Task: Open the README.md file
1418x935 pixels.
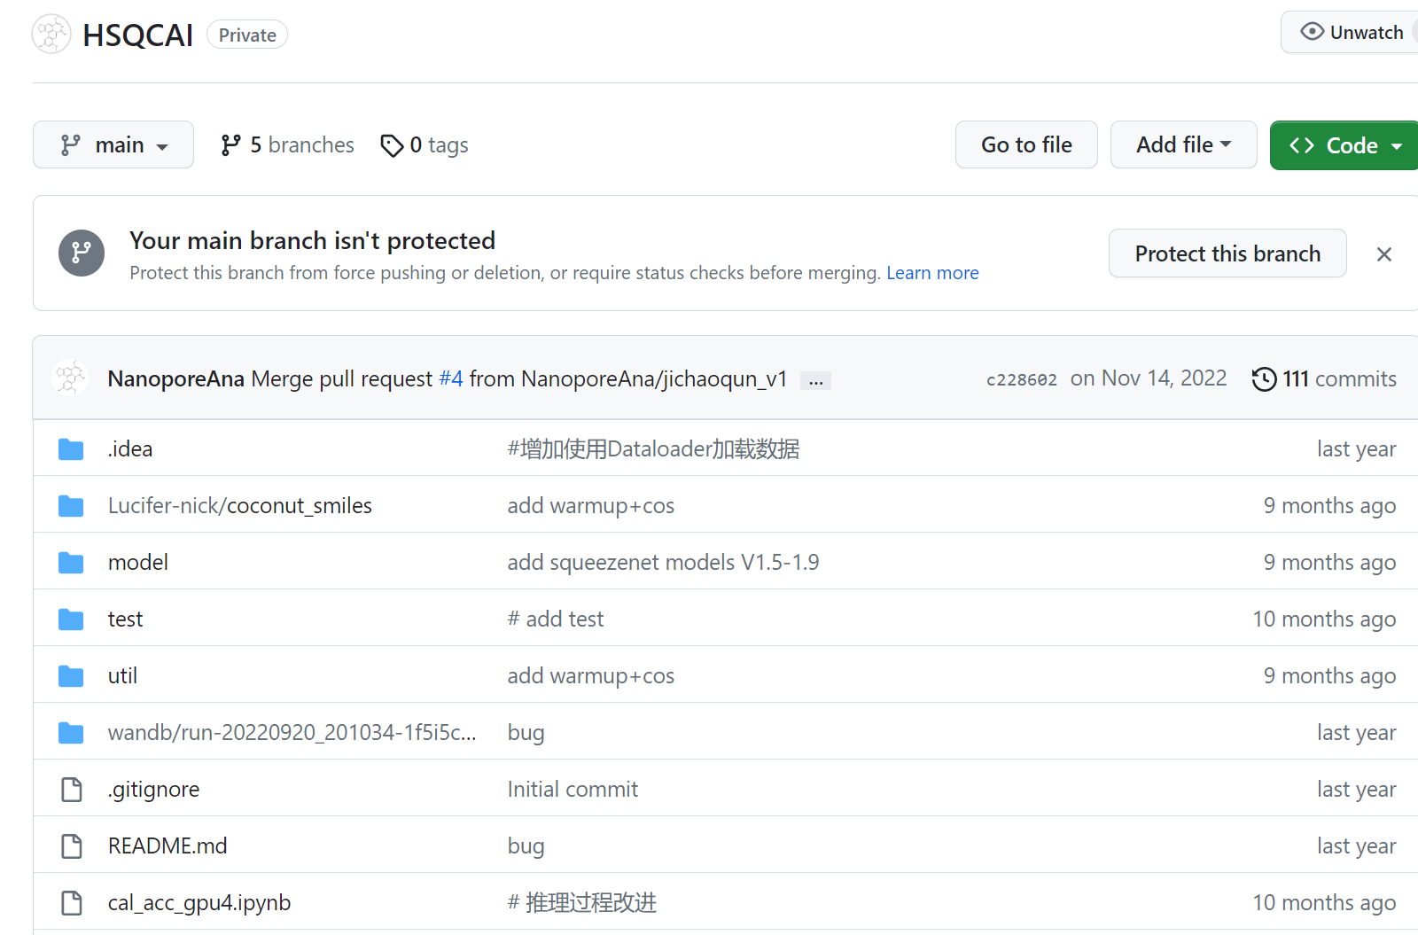Action: tap(168, 846)
